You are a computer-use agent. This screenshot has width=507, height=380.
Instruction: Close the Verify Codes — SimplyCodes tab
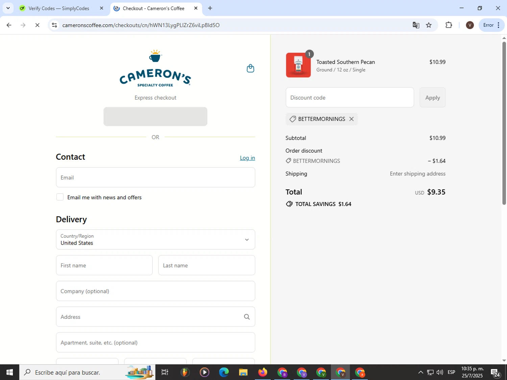[101, 8]
